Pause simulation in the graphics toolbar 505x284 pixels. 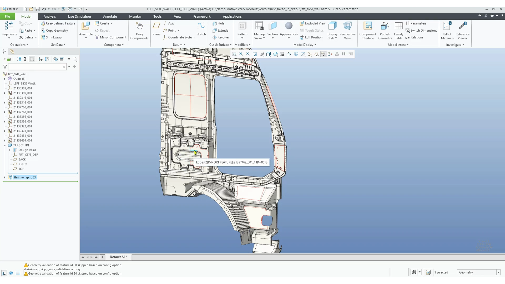pyautogui.click(x=344, y=54)
